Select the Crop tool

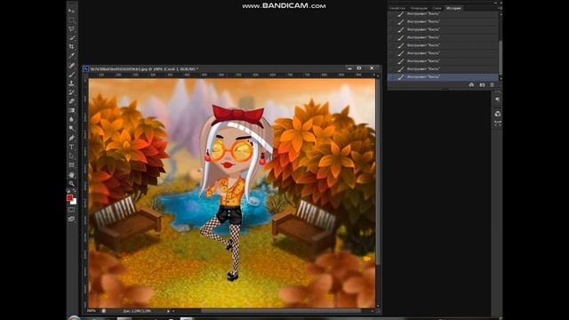(71, 47)
